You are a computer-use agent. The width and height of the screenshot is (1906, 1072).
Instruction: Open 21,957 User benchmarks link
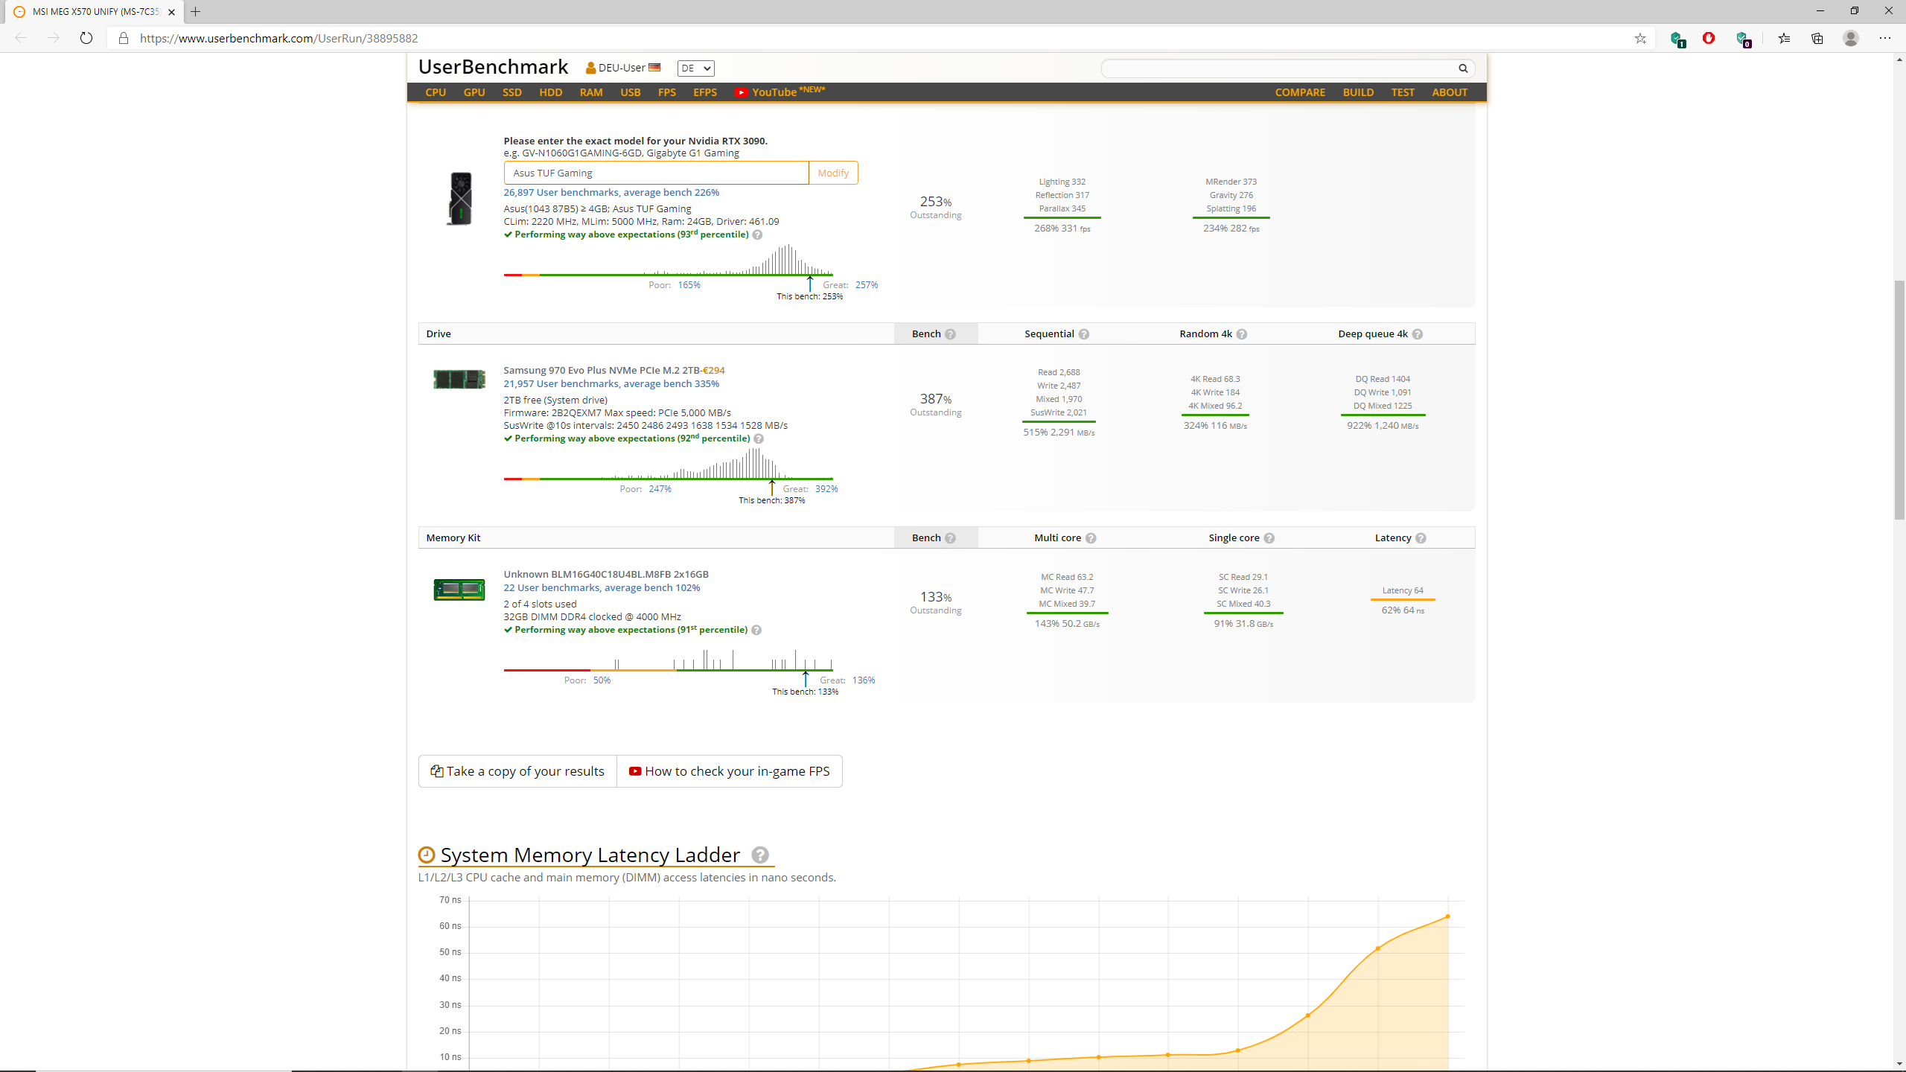point(611,384)
